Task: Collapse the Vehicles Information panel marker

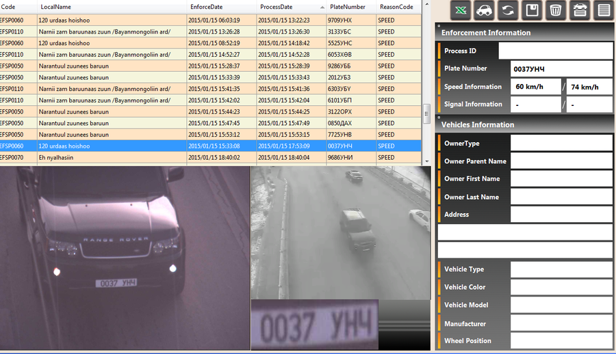Action: pos(439,118)
